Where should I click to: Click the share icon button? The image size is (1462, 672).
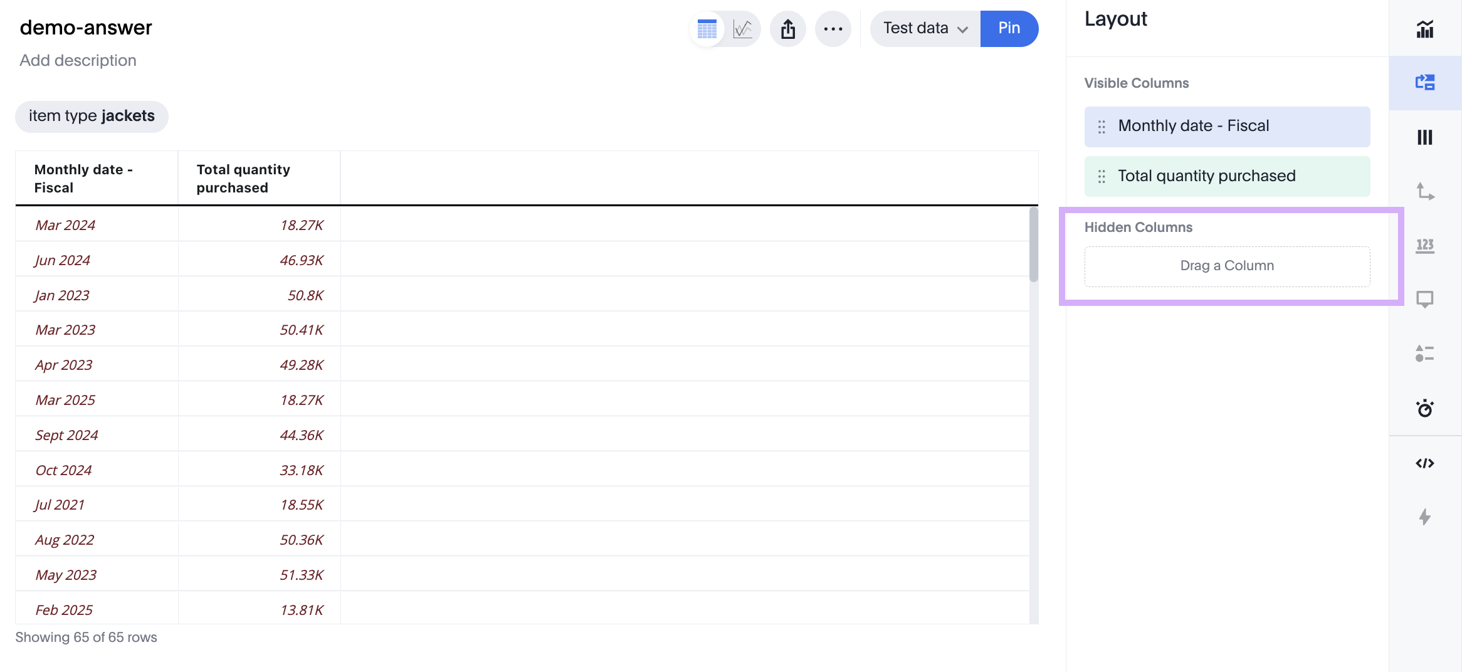point(788,29)
